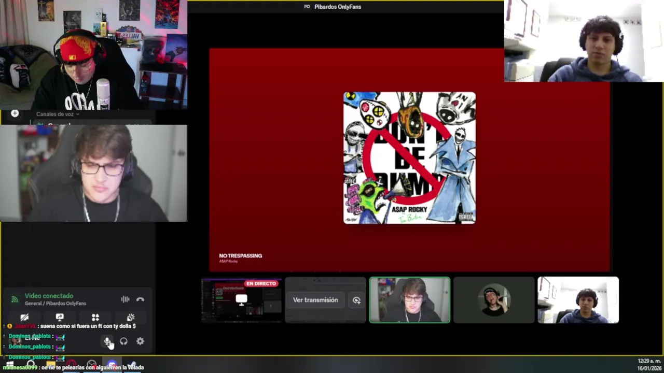Click 'Ver transmisión' button
The image size is (664, 373).
point(315,300)
